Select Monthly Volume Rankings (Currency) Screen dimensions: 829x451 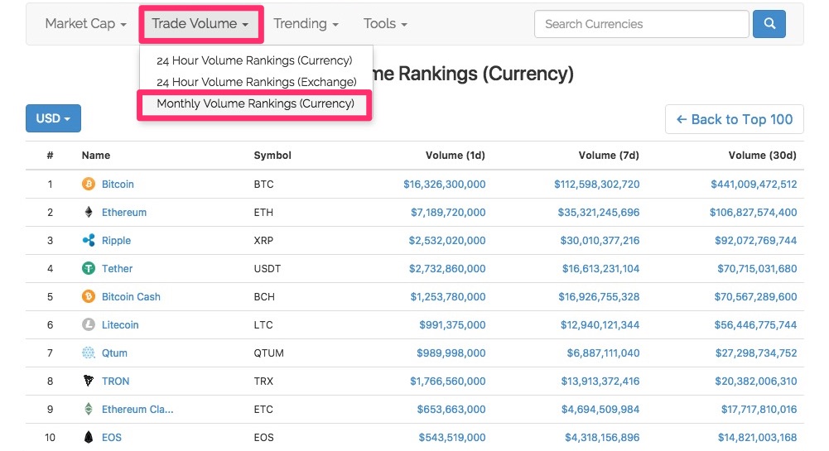point(255,104)
